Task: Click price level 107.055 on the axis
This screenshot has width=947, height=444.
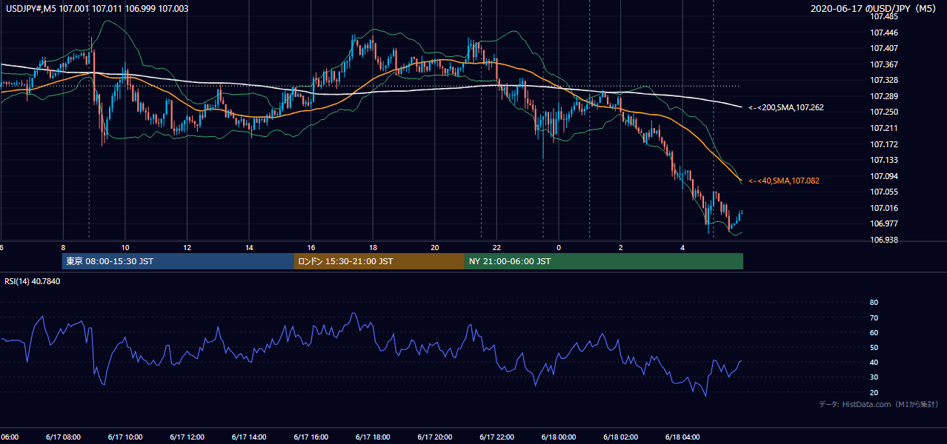Action: [883, 192]
